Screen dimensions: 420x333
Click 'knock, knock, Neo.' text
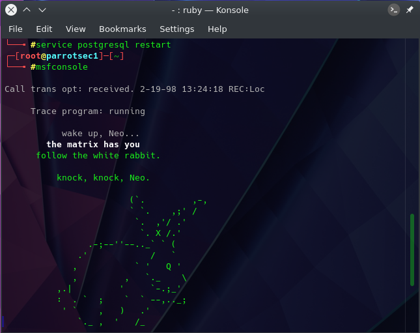pos(103,178)
